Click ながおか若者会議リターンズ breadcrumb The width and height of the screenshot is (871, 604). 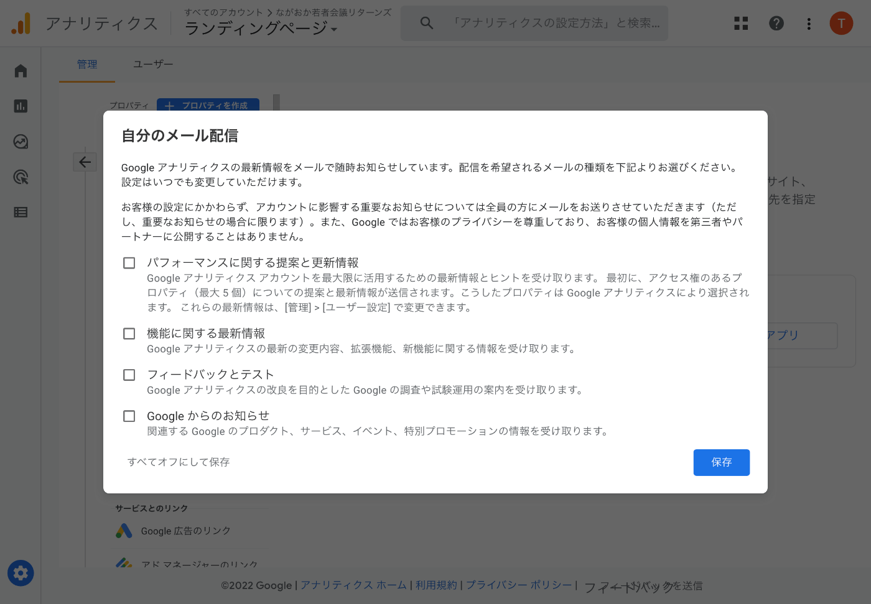pyautogui.click(x=333, y=12)
